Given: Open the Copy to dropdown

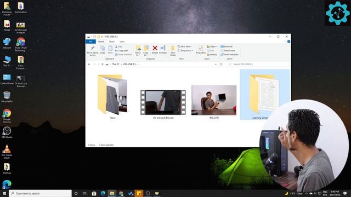Looking at the screenshot, I should [x=146, y=51].
